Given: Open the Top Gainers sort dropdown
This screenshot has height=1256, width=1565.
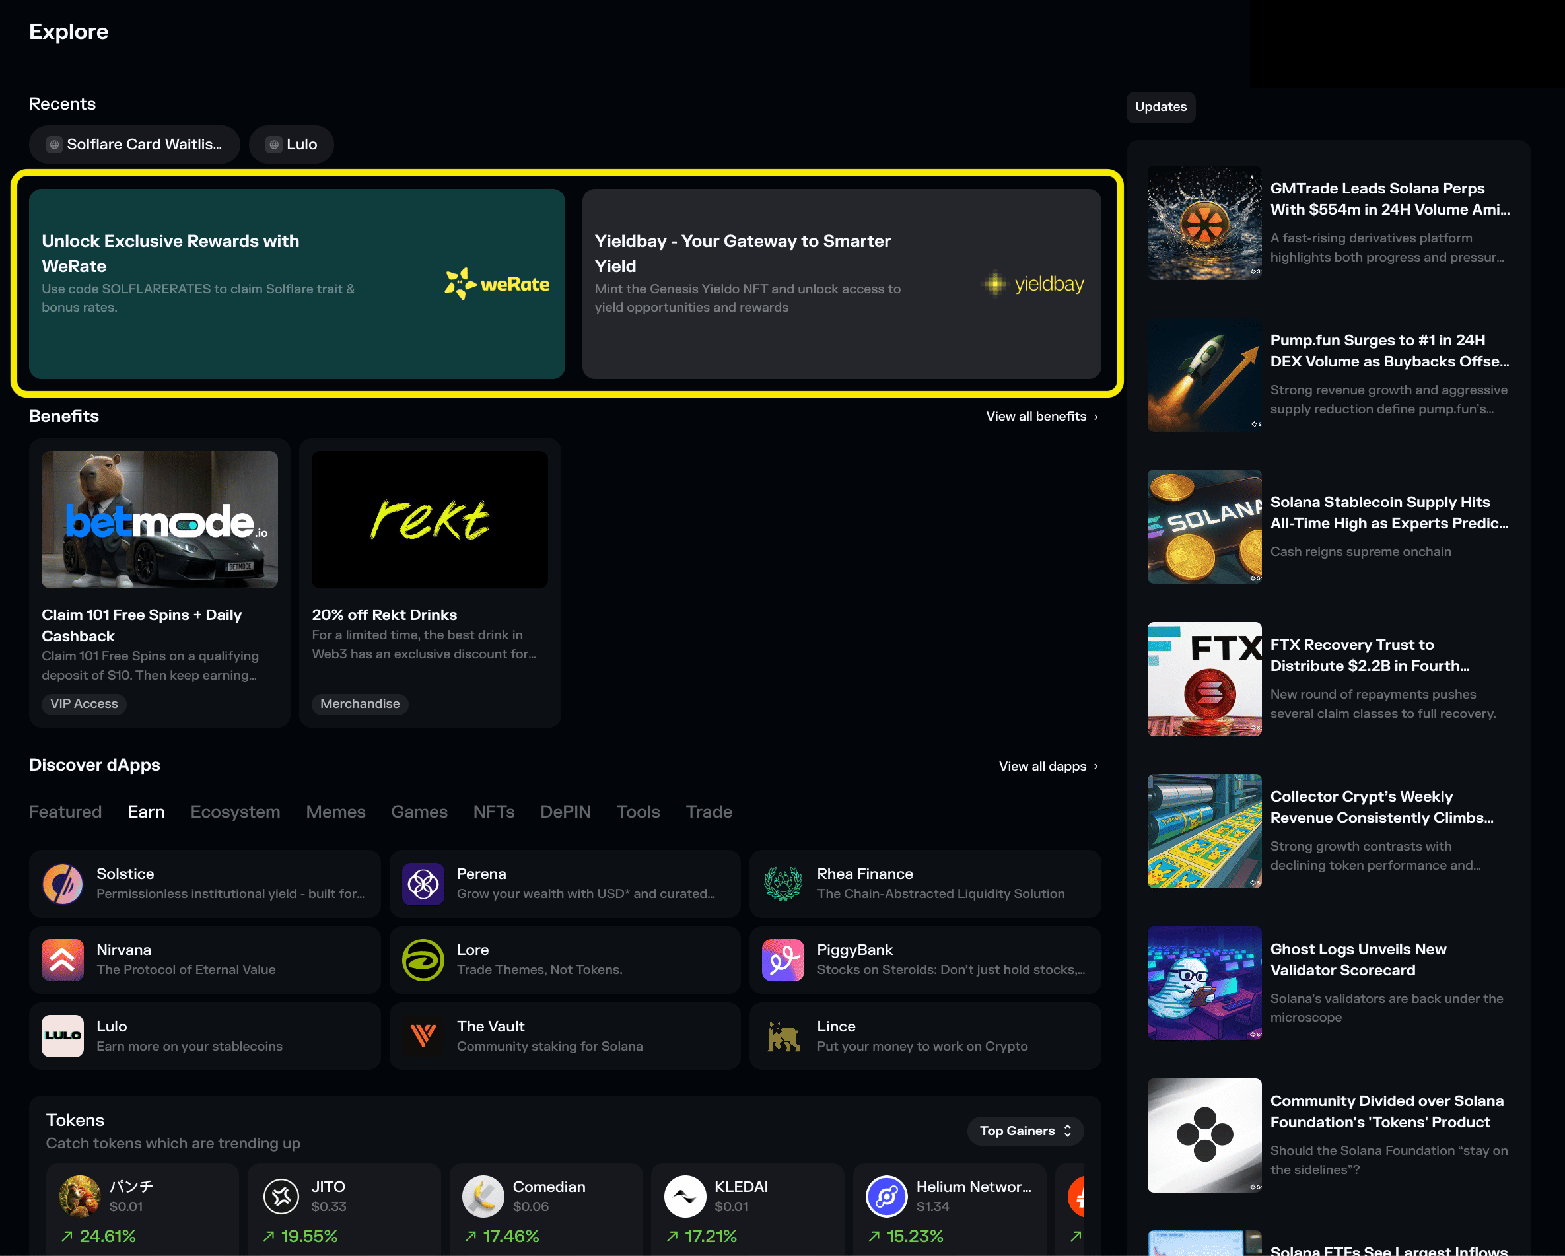Looking at the screenshot, I should (x=1025, y=1131).
